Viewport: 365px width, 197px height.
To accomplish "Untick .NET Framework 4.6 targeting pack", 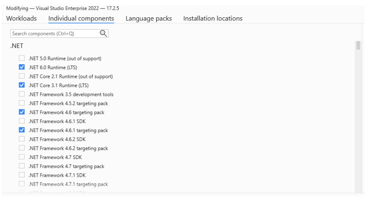I will click(x=22, y=112).
